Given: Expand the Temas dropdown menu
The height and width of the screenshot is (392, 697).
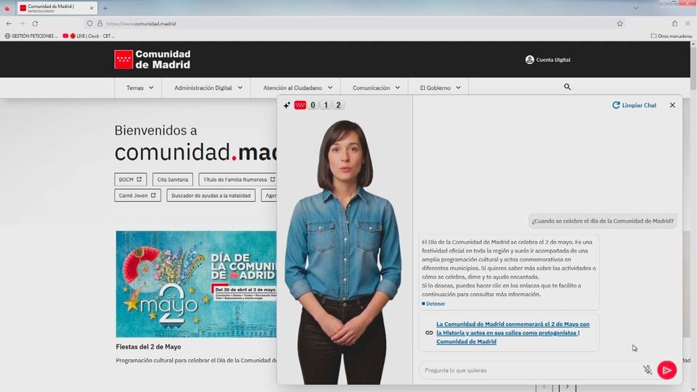Looking at the screenshot, I should (x=140, y=88).
